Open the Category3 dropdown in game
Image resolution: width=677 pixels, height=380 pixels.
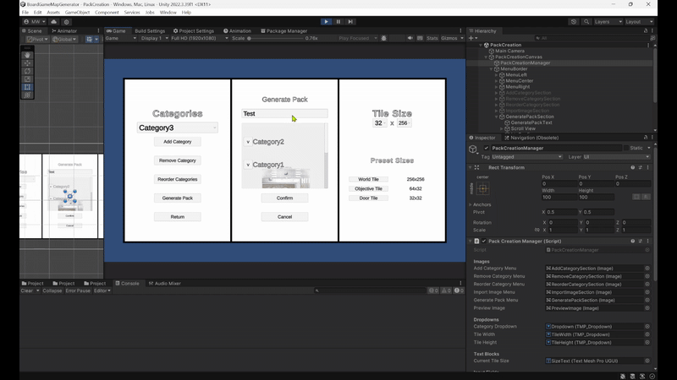coord(178,128)
